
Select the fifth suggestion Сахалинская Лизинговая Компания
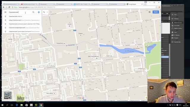click(22, 32)
